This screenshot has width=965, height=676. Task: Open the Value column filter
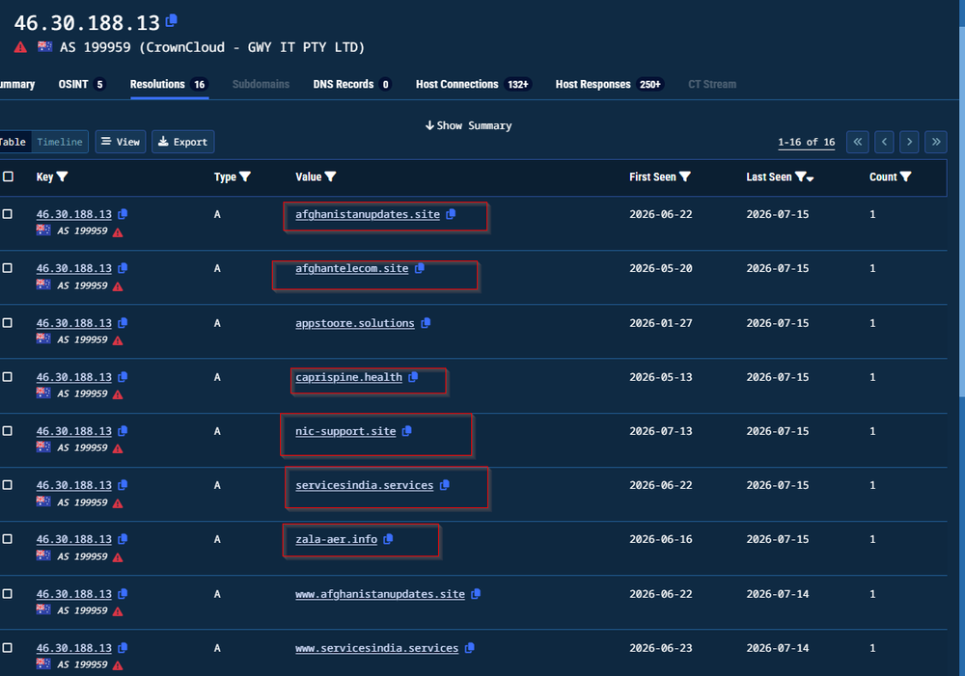click(x=330, y=177)
